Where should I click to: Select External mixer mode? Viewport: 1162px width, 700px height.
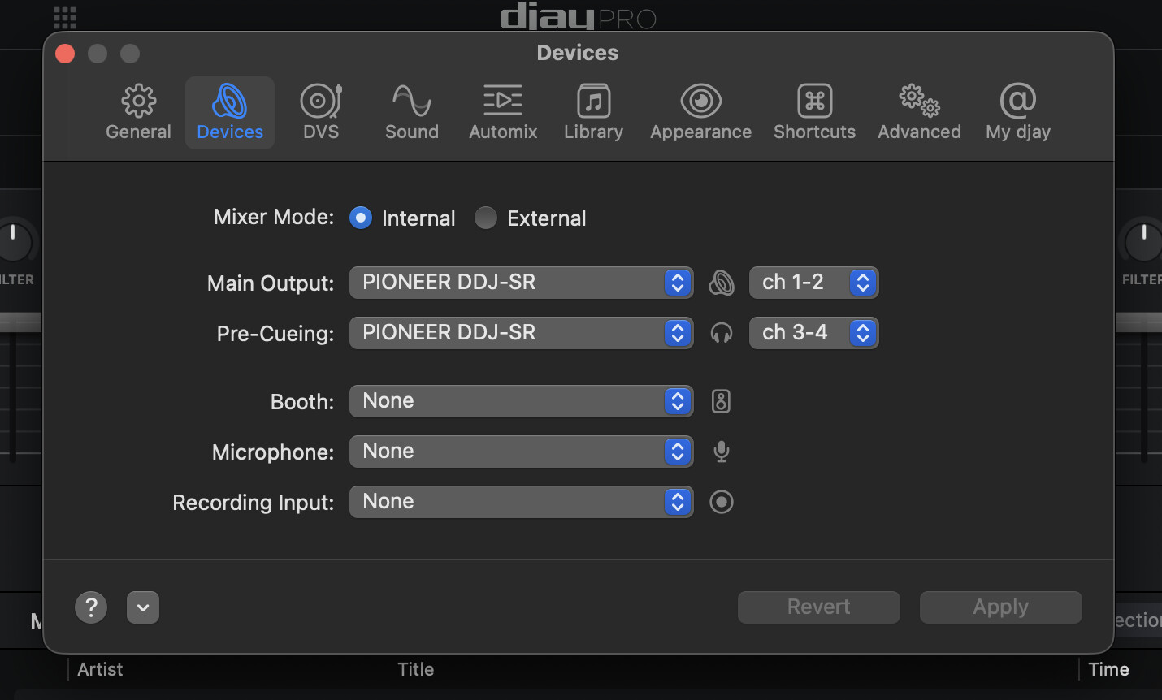click(486, 218)
